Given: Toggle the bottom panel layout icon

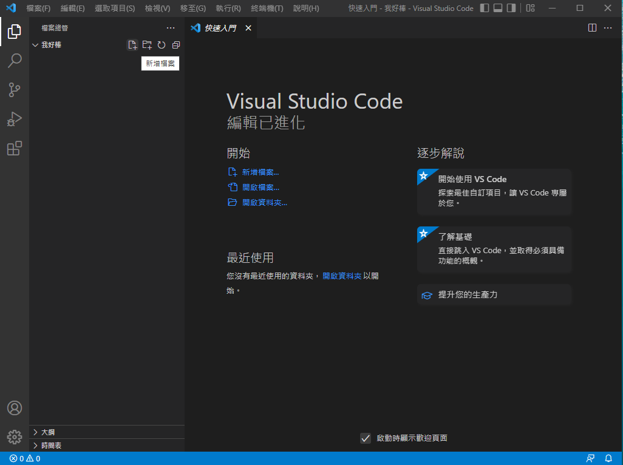Looking at the screenshot, I should tap(498, 8).
